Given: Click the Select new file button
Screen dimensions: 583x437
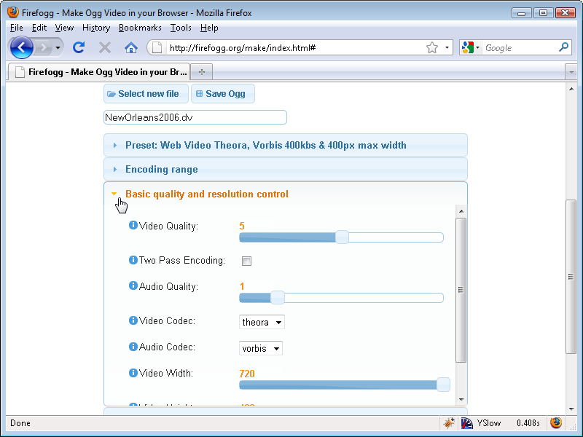Looking at the screenshot, I should 146,93.
